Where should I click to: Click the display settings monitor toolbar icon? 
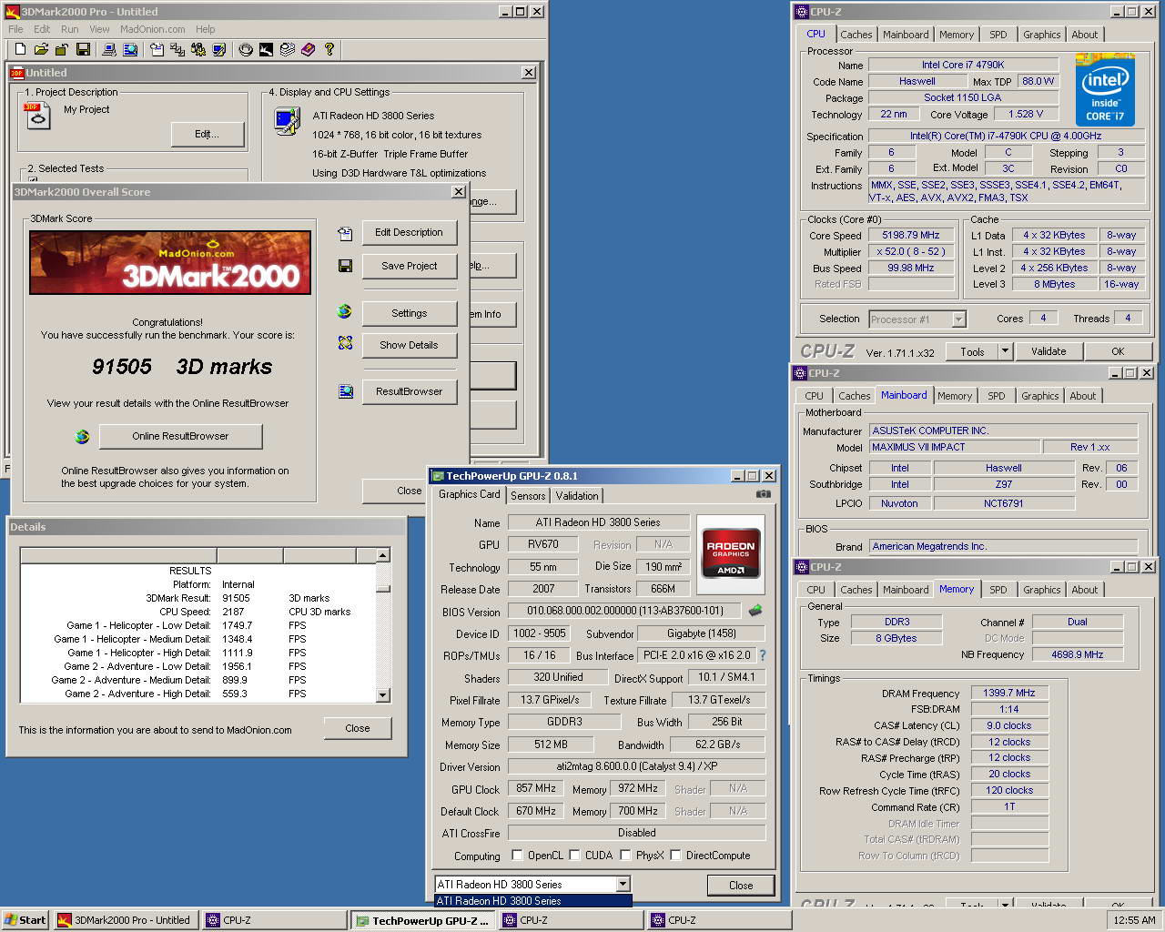click(219, 49)
